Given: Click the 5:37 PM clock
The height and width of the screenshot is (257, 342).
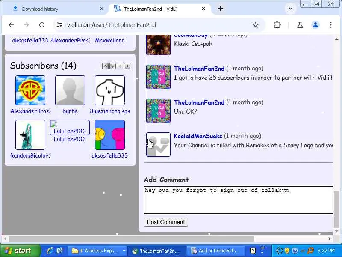Looking at the screenshot, I should (326, 251).
